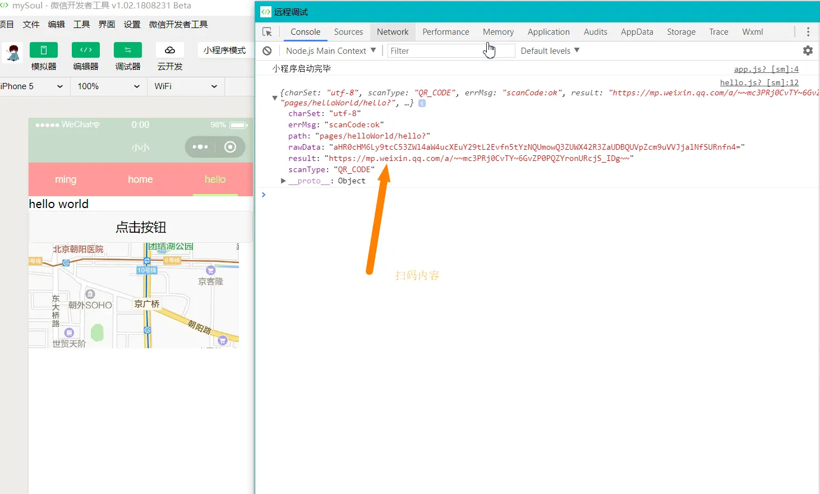Activate the inspect element picker icon

(x=267, y=32)
